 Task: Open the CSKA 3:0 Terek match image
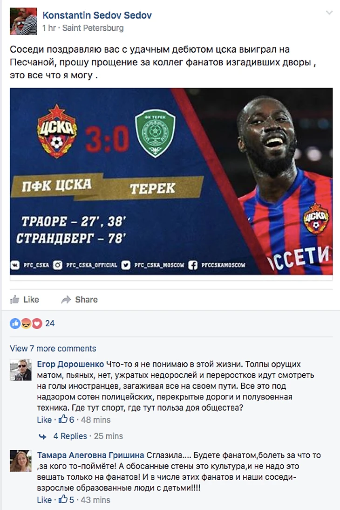pyautogui.click(x=171, y=181)
